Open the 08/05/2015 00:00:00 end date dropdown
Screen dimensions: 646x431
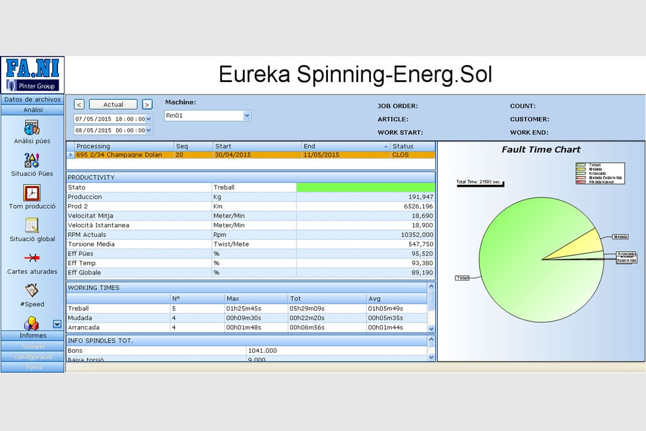pos(149,130)
